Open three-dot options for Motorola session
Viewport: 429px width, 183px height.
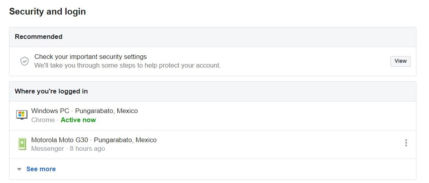coord(406,143)
